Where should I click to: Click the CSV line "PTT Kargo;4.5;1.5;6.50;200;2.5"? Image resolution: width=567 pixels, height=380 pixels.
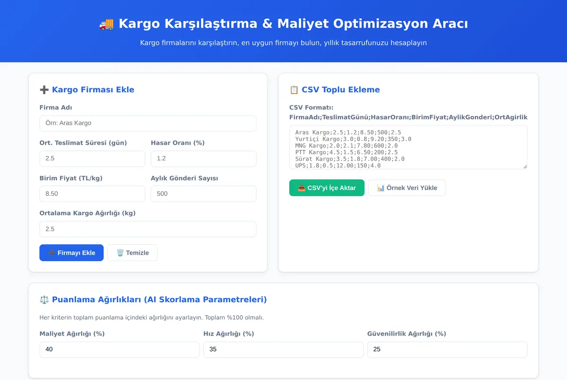click(346, 152)
